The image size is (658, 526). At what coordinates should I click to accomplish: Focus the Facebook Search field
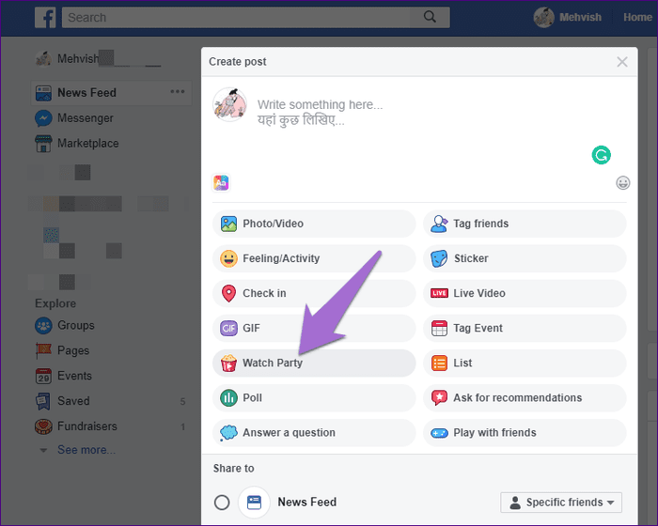(x=236, y=17)
